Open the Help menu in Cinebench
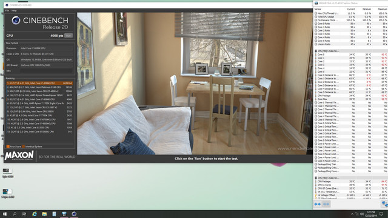The height and width of the screenshot is (218, 388). point(14,11)
